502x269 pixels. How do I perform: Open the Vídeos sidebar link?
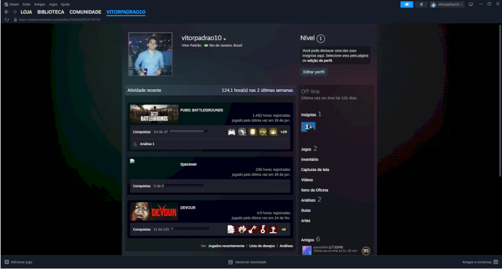pyautogui.click(x=307, y=180)
